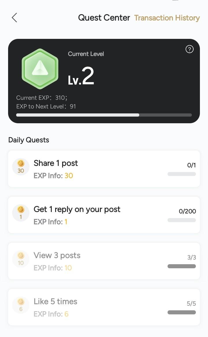Tap the 1 EXP coin icon
Screen dimensions: 208x337
21,213
